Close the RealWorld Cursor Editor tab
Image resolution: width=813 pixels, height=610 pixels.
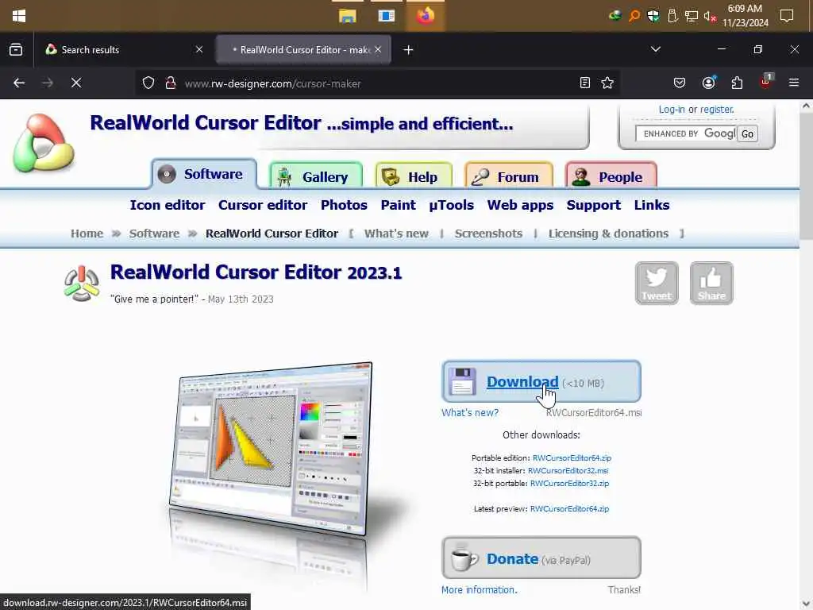click(x=378, y=50)
